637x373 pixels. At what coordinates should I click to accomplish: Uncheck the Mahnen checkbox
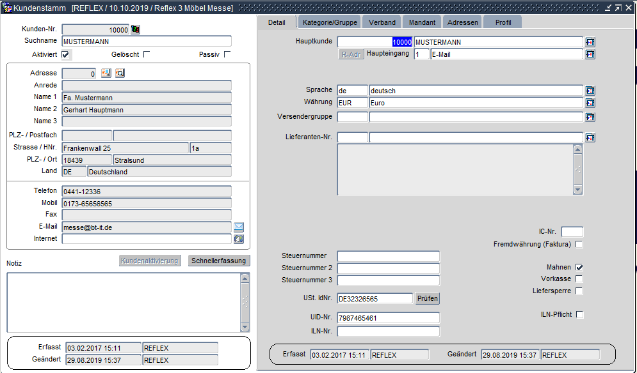pyautogui.click(x=579, y=268)
